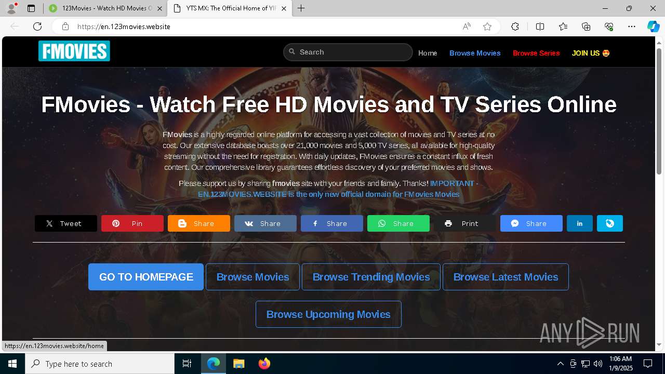The height and width of the screenshot is (374, 665).
Task: Open Copilot sidebar icon
Action: [653, 26]
